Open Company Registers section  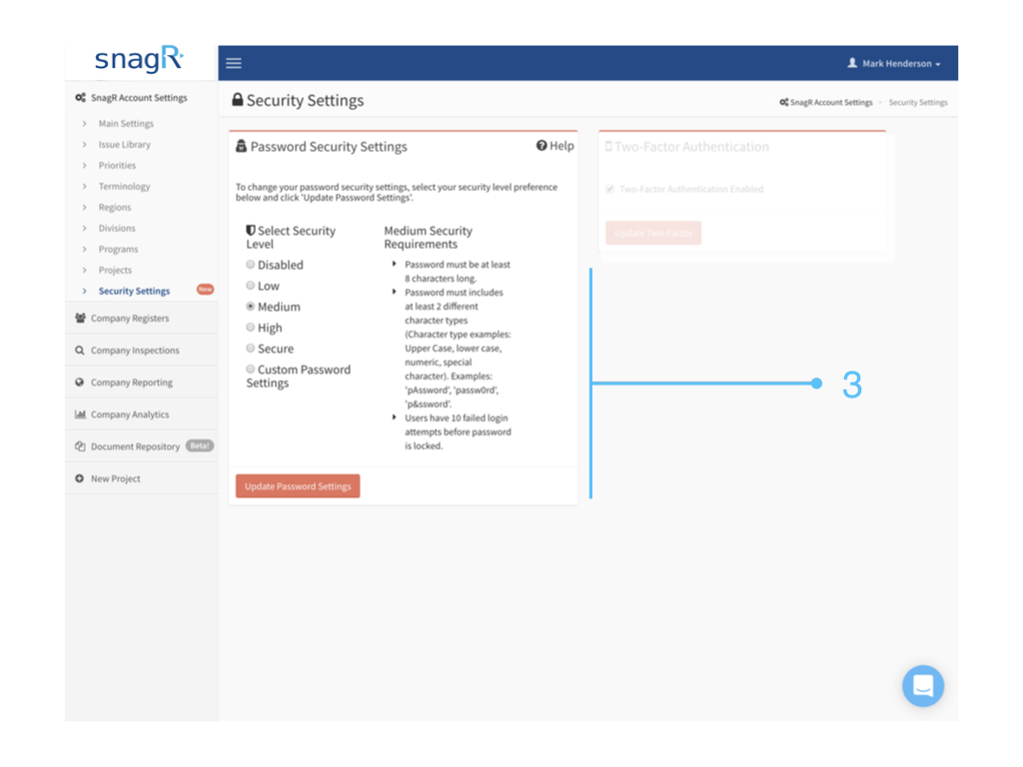point(130,319)
